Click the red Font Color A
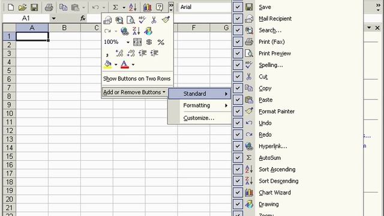 pyautogui.click(x=125, y=65)
